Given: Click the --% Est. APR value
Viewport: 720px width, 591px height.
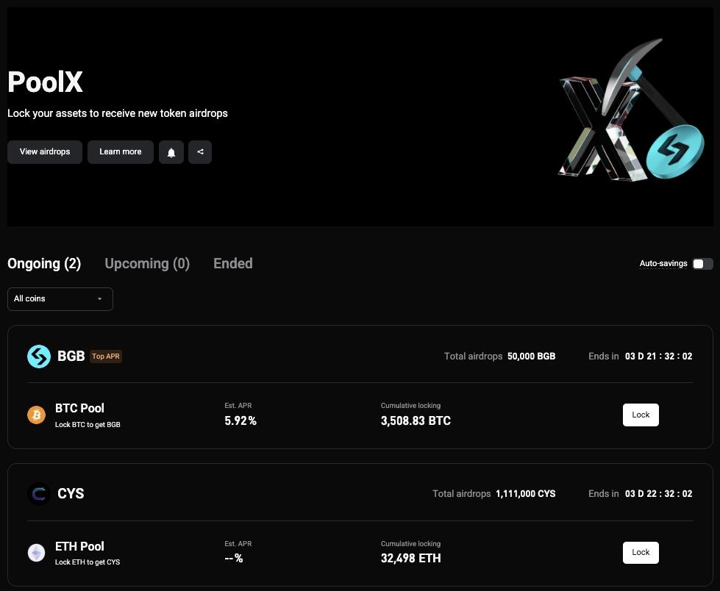Looking at the screenshot, I should click(x=234, y=559).
